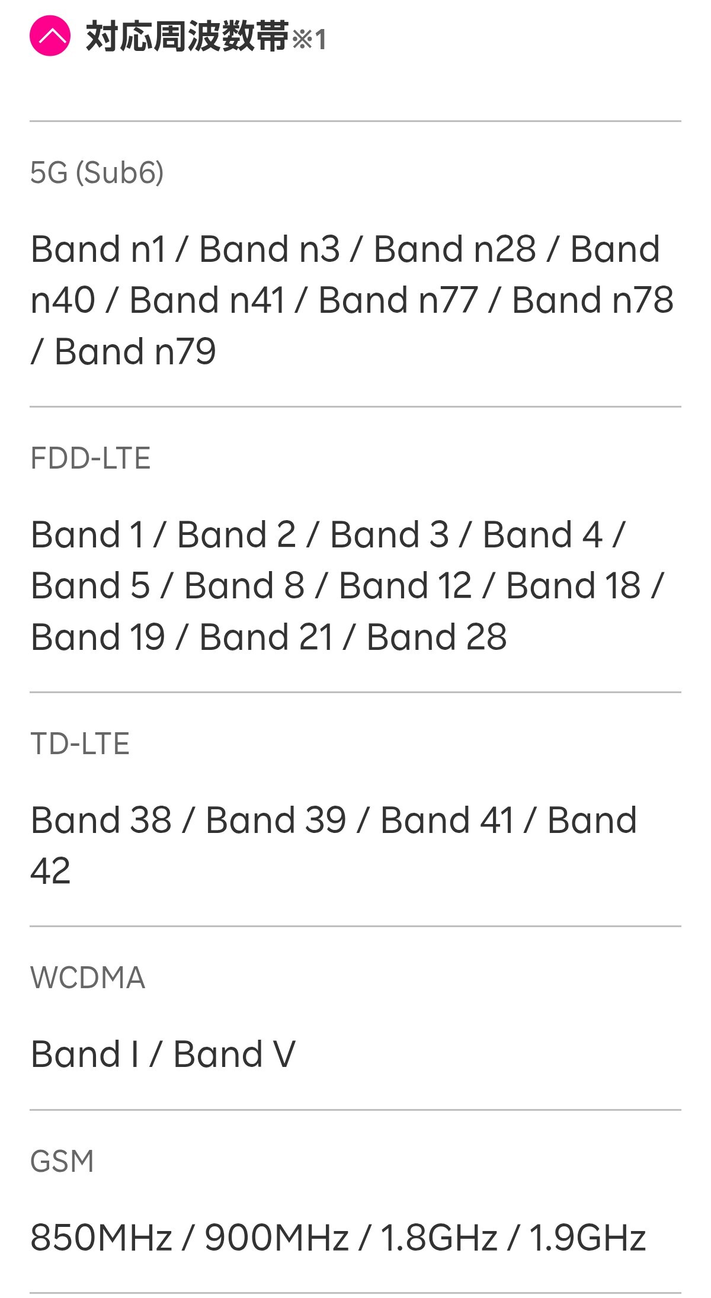Click the Band n1 text
The image size is (711, 1298).
pyautogui.click(x=98, y=249)
